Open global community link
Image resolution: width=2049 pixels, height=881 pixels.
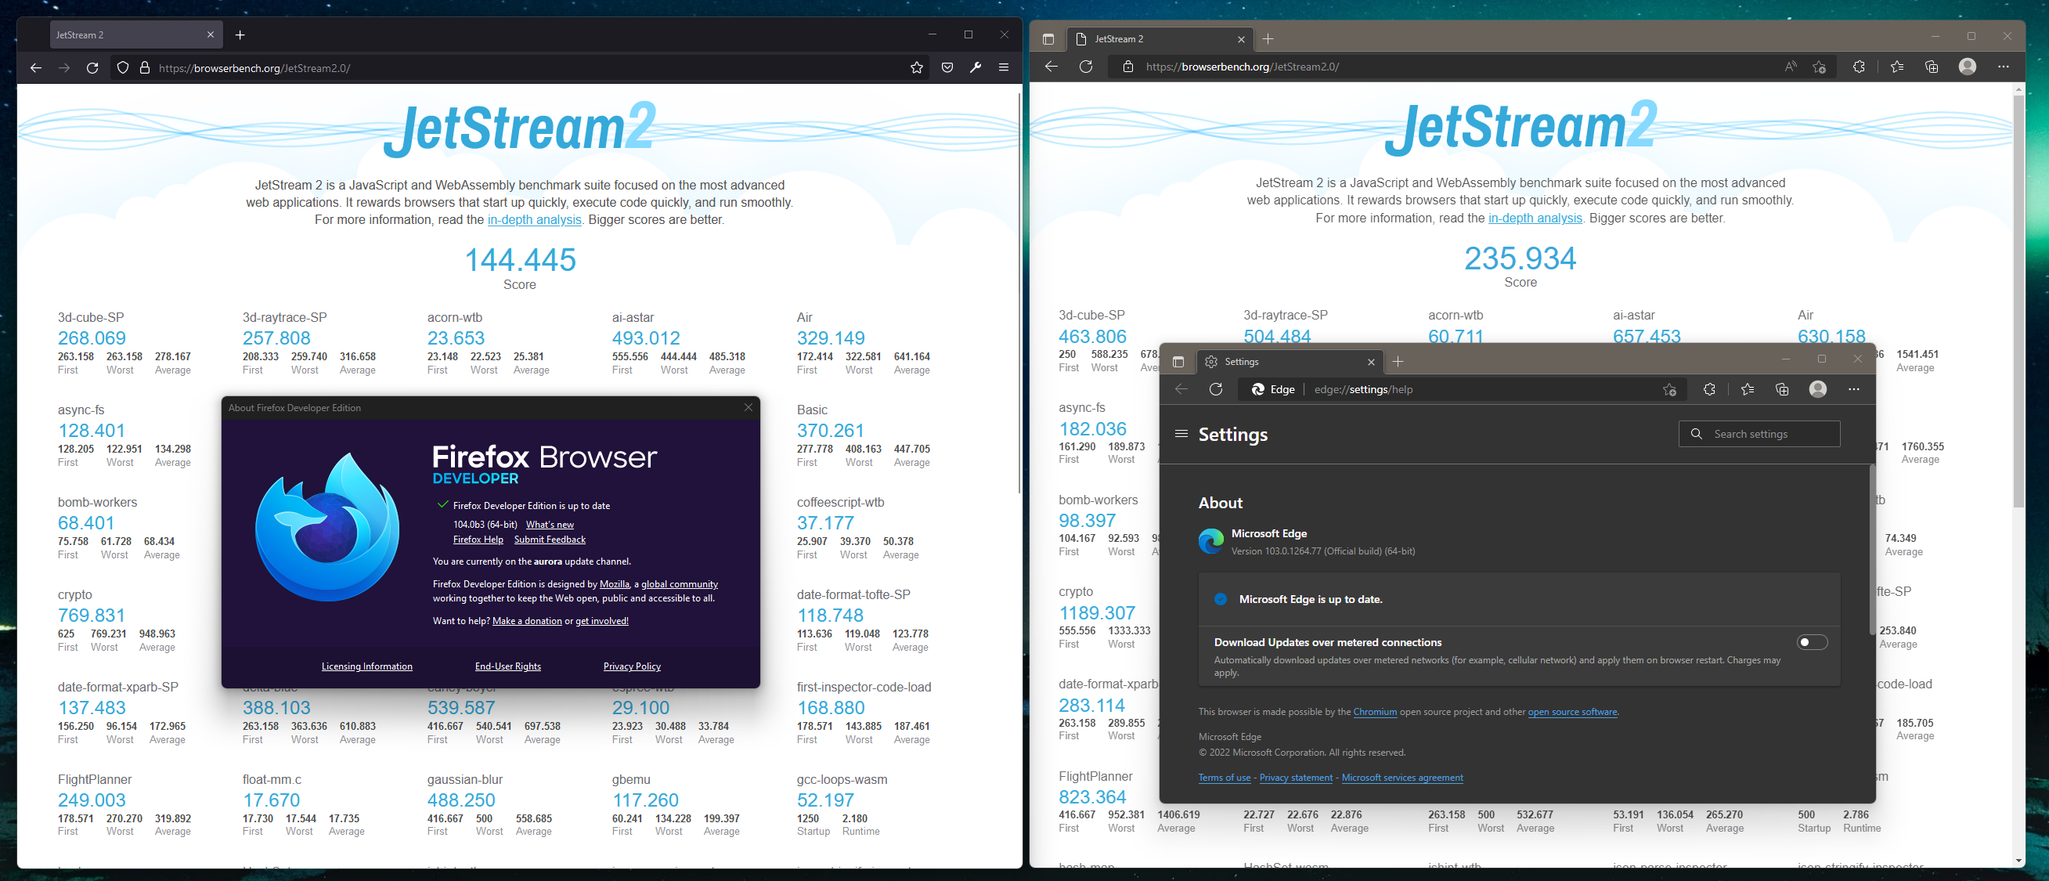coord(680,584)
